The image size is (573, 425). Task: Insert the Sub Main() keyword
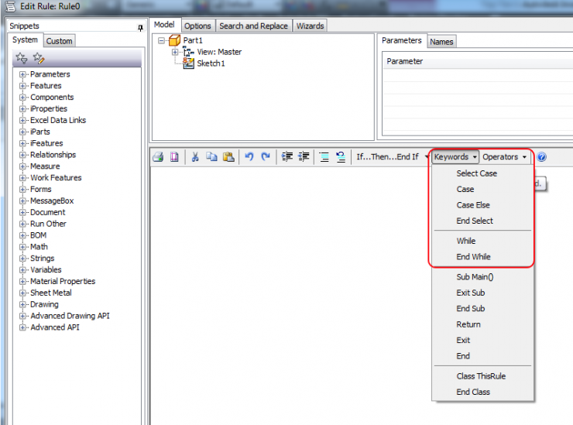[x=475, y=277]
